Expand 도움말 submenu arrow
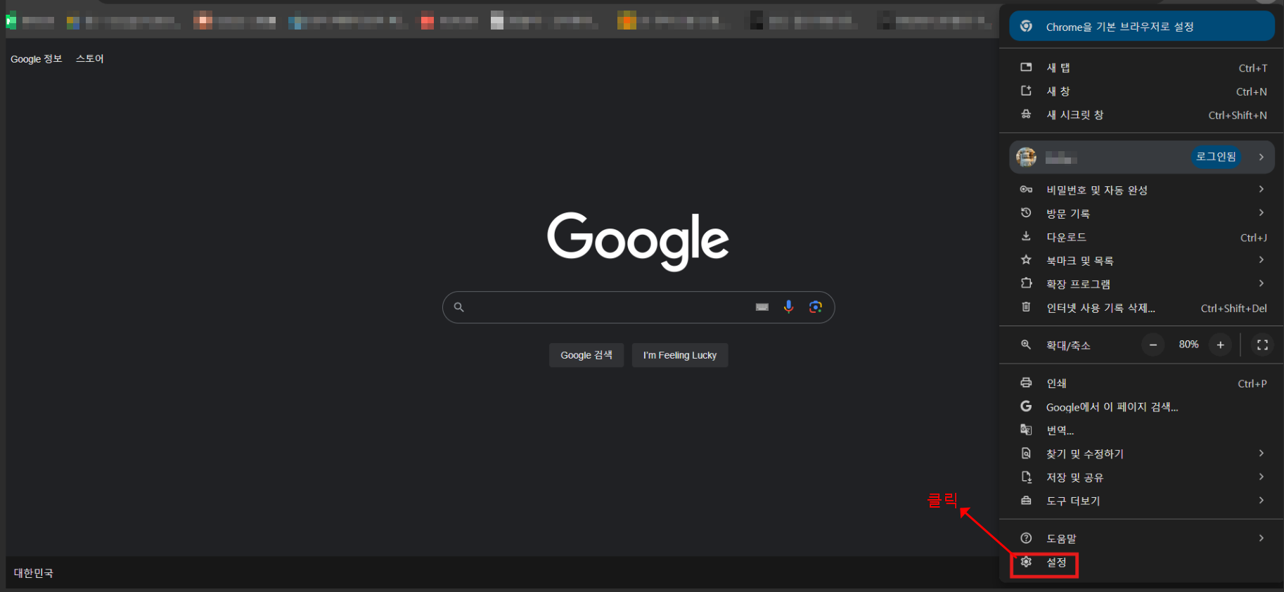 (1261, 538)
